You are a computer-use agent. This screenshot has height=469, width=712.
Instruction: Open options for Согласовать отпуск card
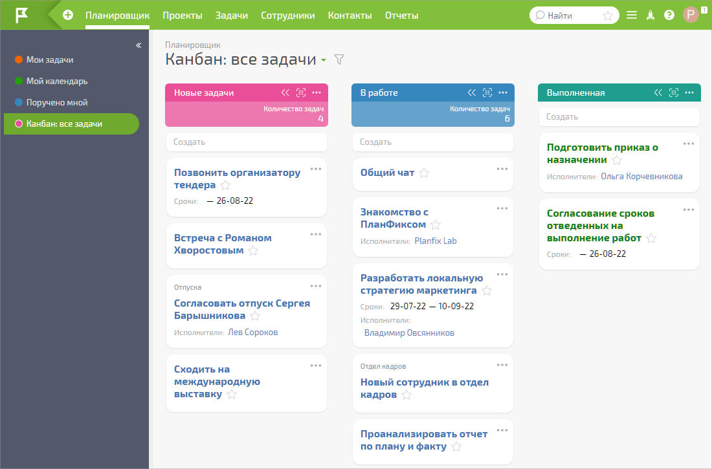click(x=316, y=286)
